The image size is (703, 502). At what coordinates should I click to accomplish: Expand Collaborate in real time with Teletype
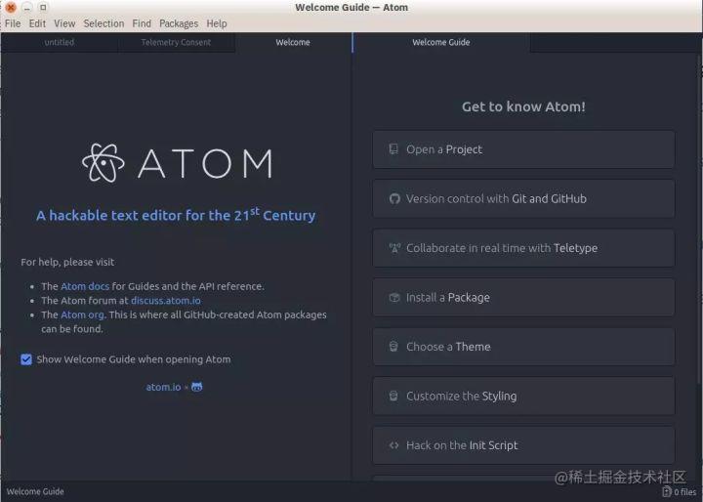coord(523,248)
